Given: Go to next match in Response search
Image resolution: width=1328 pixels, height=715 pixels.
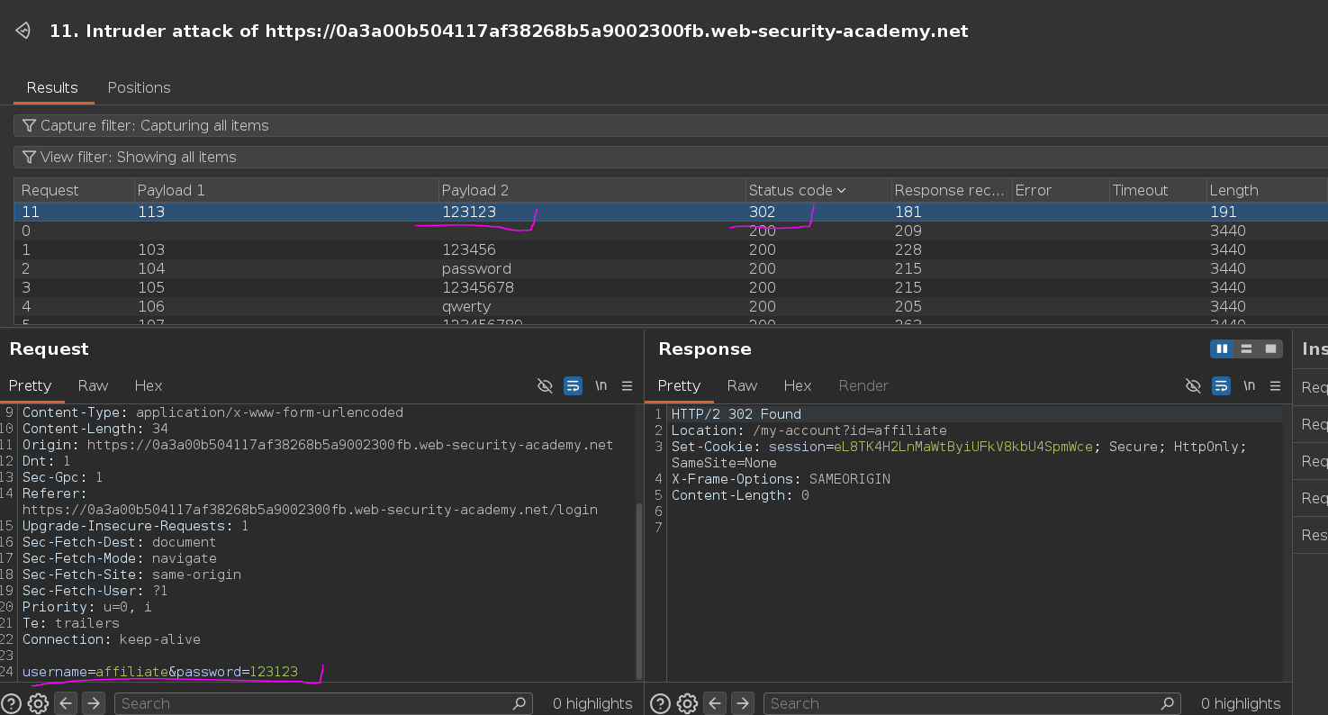Looking at the screenshot, I should pos(743,703).
